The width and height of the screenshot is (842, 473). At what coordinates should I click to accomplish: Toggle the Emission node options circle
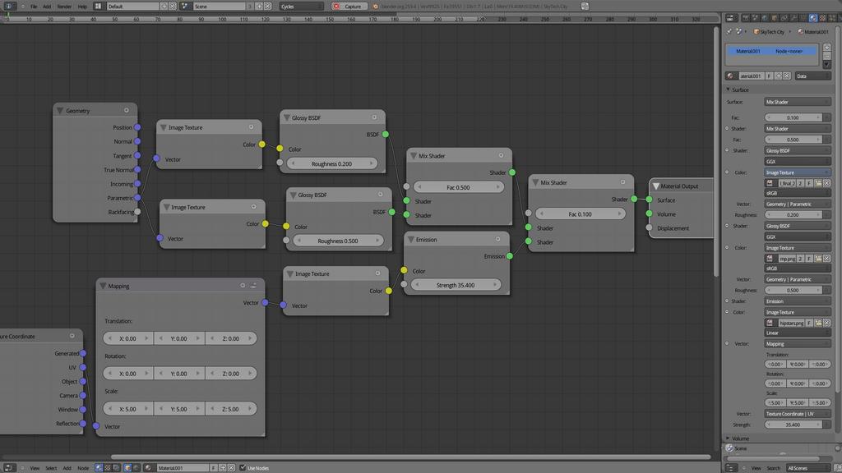497,239
